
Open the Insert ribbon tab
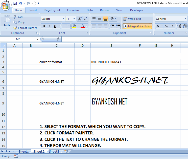click(x=33, y=10)
